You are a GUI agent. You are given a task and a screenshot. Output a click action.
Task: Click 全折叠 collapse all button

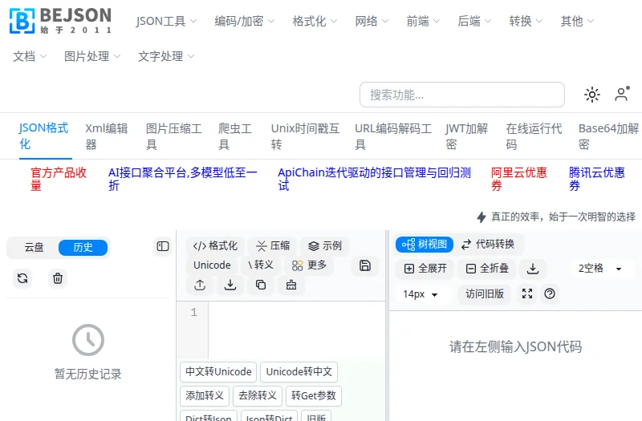click(487, 269)
